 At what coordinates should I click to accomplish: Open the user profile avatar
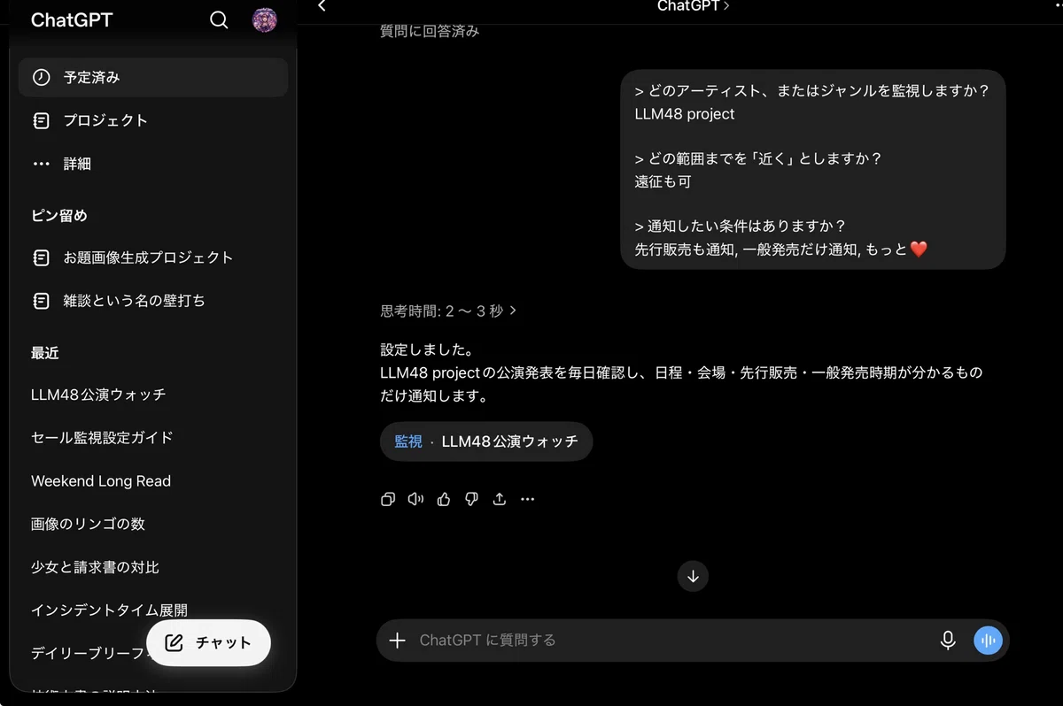point(264,19)
